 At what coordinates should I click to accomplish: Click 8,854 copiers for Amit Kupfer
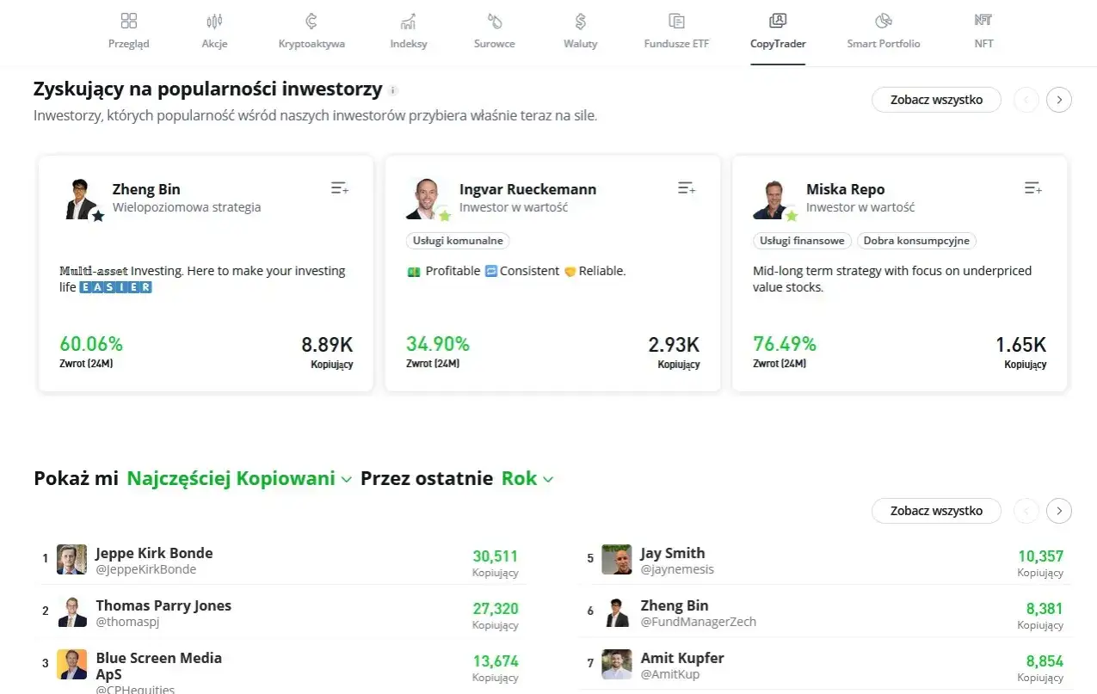pos(1045,661)
